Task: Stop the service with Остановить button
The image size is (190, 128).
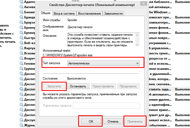Action: (78, 86)
